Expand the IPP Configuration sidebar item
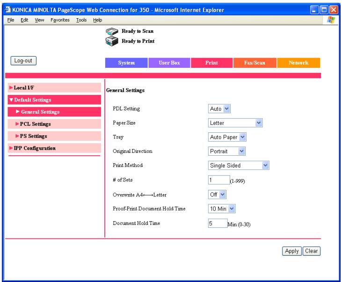 [x=54, y=148]
